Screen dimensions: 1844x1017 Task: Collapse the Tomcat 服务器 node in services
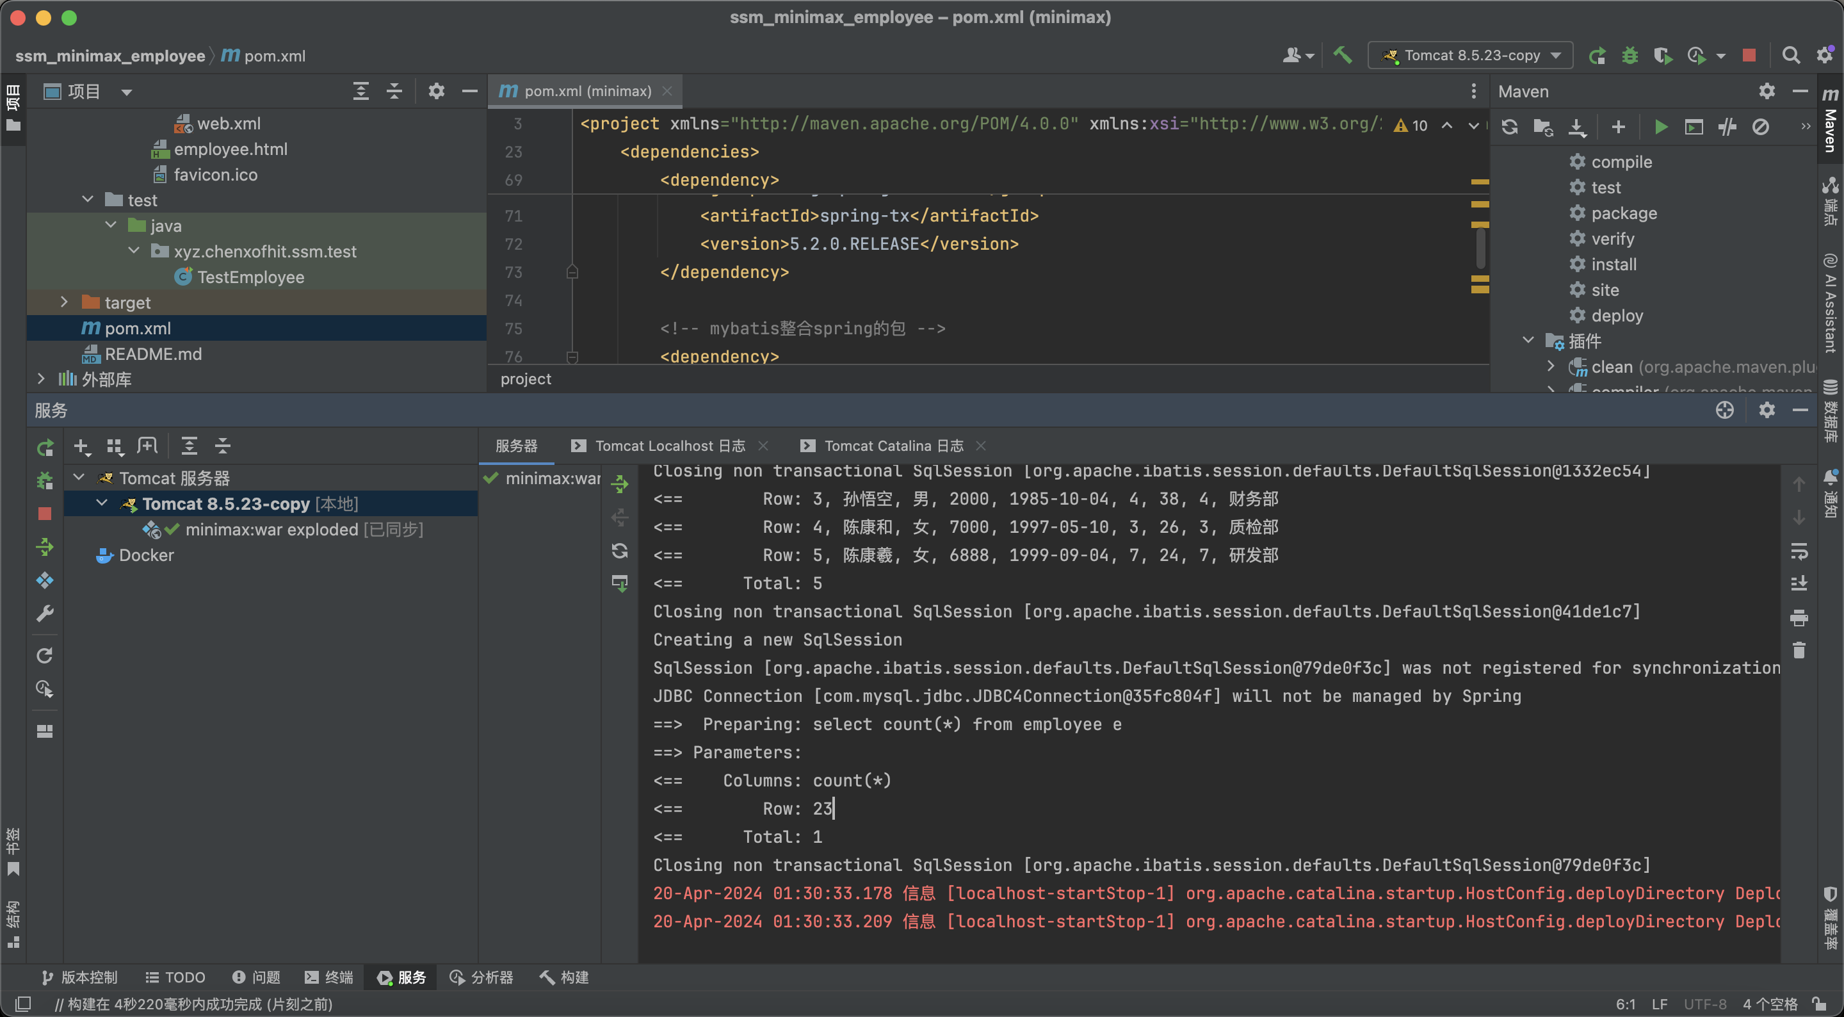click(79, 478)
